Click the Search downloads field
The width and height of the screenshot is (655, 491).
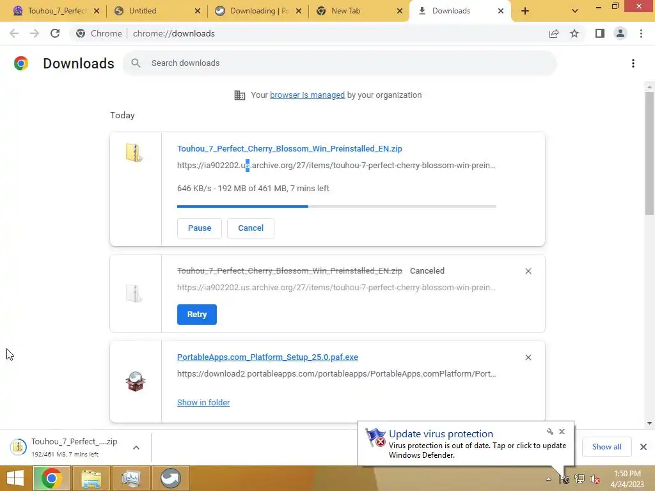(340, 63)
